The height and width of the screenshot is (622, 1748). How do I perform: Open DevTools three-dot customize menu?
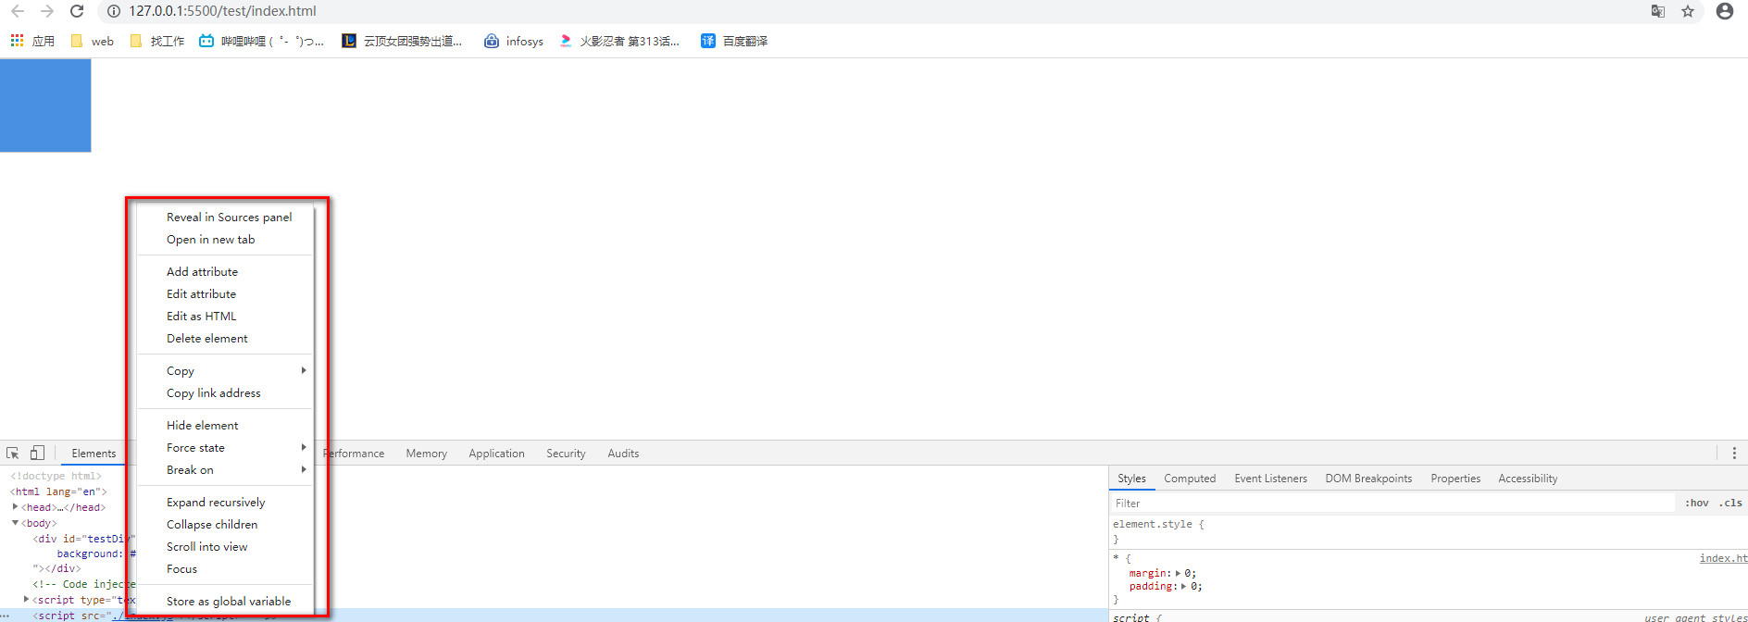(x=1734, y=453)
